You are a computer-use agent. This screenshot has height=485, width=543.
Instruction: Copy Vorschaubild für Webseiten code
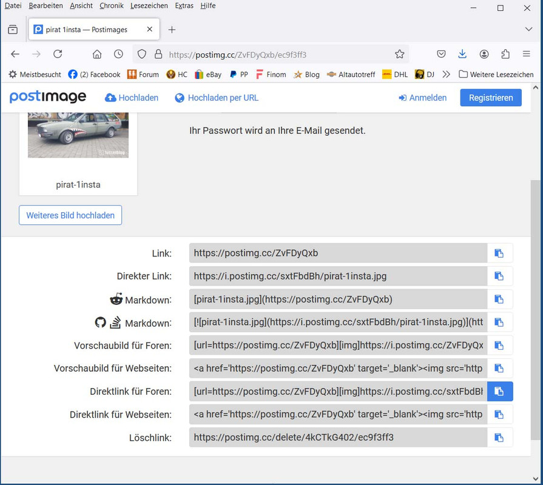click(500, 369)
